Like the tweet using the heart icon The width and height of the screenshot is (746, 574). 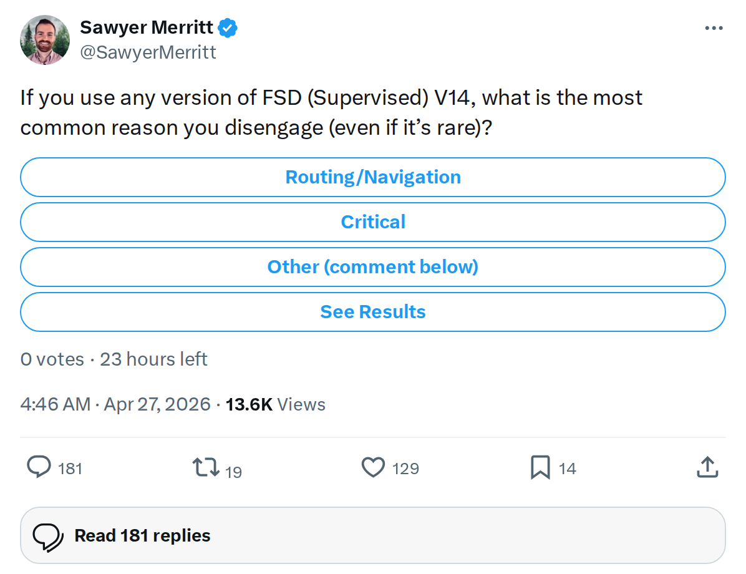(x=373, y=467)
